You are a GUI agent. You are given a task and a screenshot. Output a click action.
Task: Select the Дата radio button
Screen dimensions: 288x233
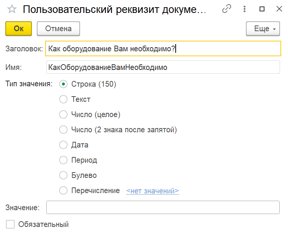click(x=63, y=145)
